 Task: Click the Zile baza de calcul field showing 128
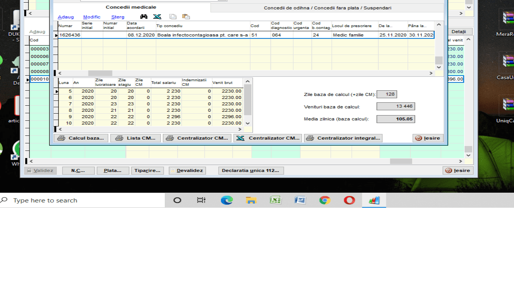click(386, 94)
